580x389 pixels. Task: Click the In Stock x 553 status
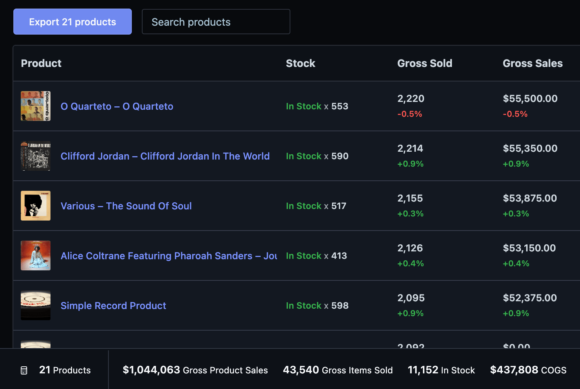pos(317,106)
